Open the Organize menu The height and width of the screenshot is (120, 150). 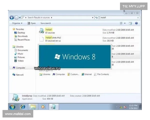click(x=17, y=23)
